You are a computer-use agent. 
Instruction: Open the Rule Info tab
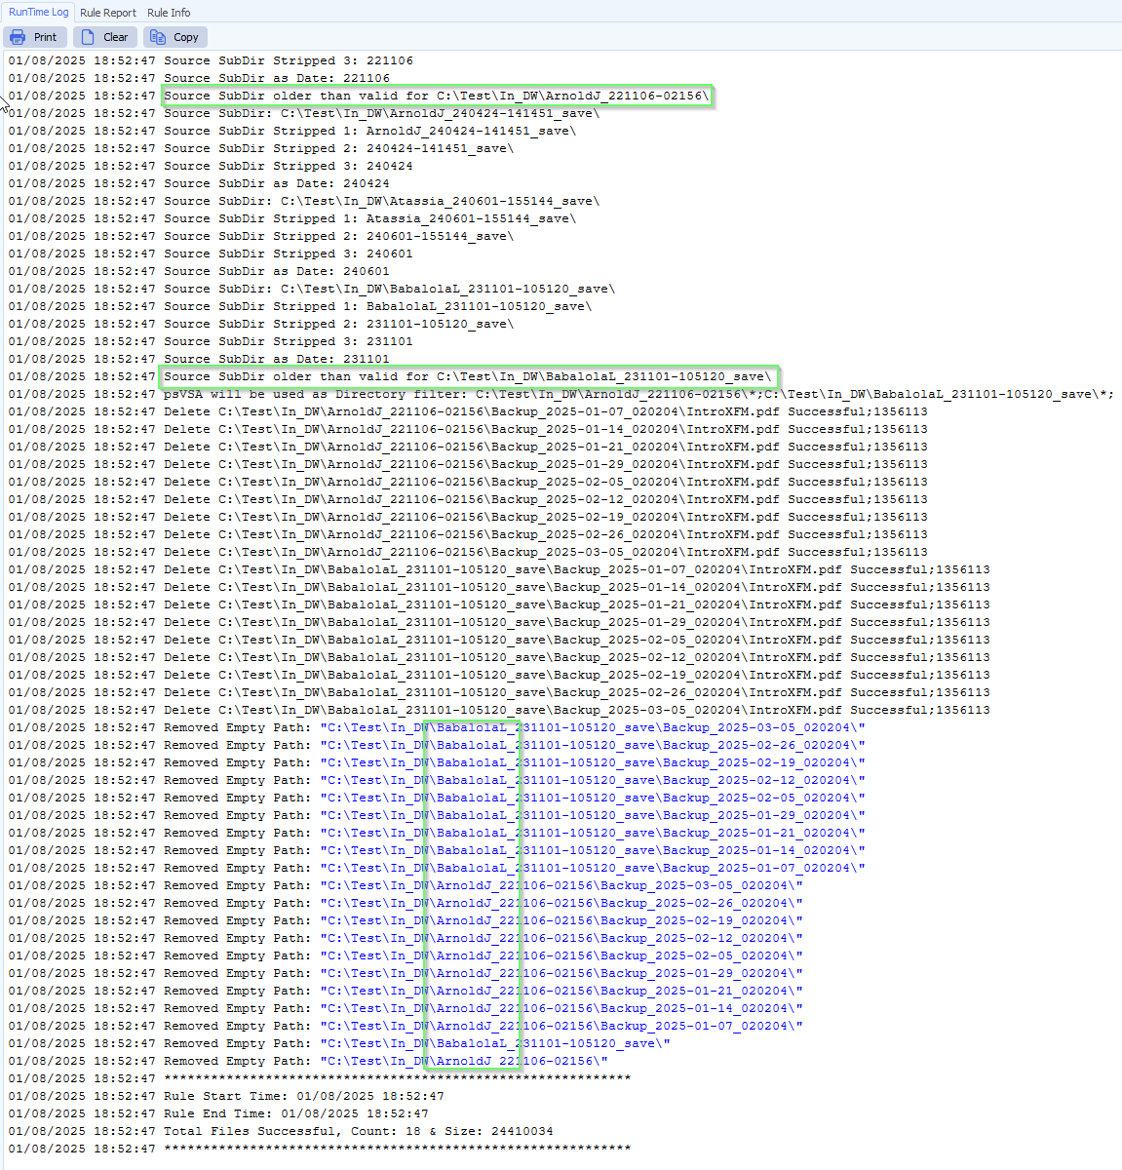click(169, 13)
